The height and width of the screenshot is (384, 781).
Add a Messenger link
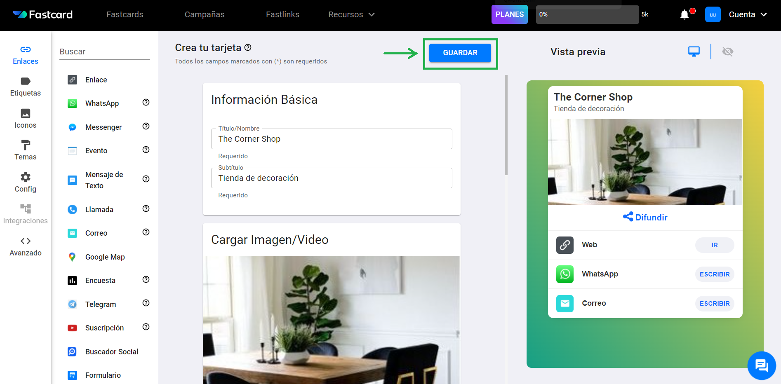(103, 127)
